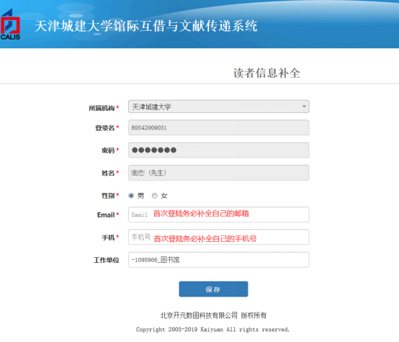
Task: Focus the Email input field
Action: click(219, 215)
